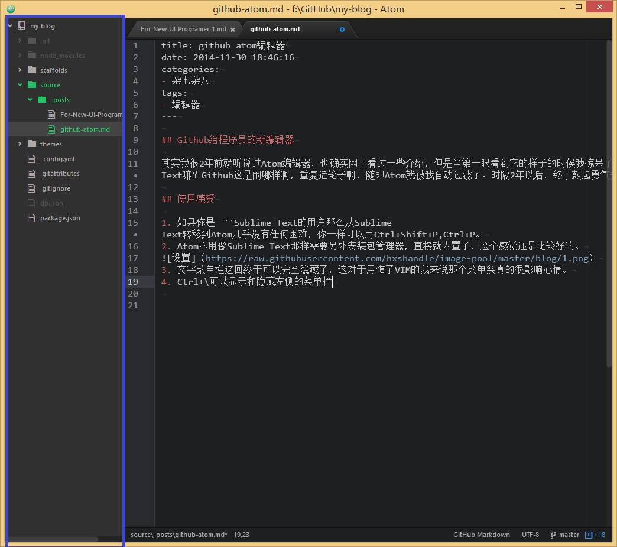This screenshot has height=547, width=617.
Task: Click the .gitignore file icon
Action: pos(31,188)
